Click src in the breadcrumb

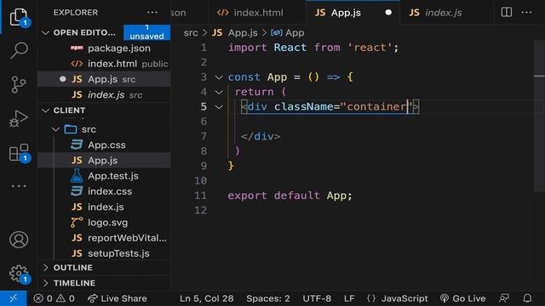[191, 32]
